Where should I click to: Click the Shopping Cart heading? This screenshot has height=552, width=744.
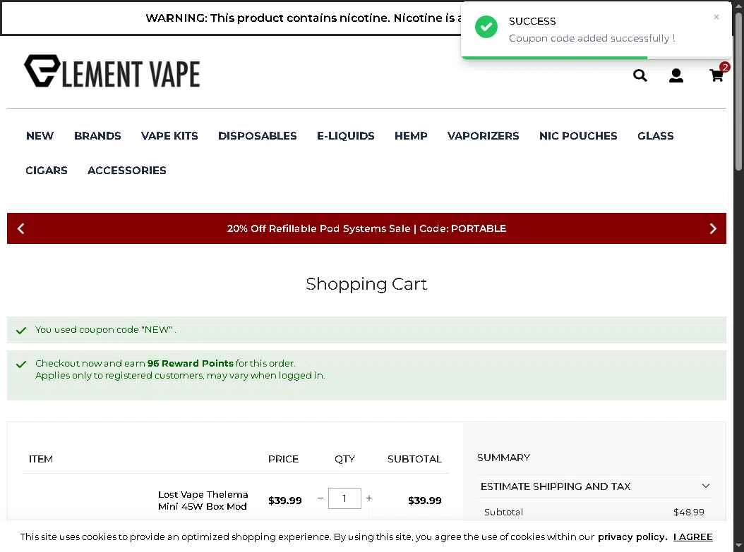(x=366, y=284)
